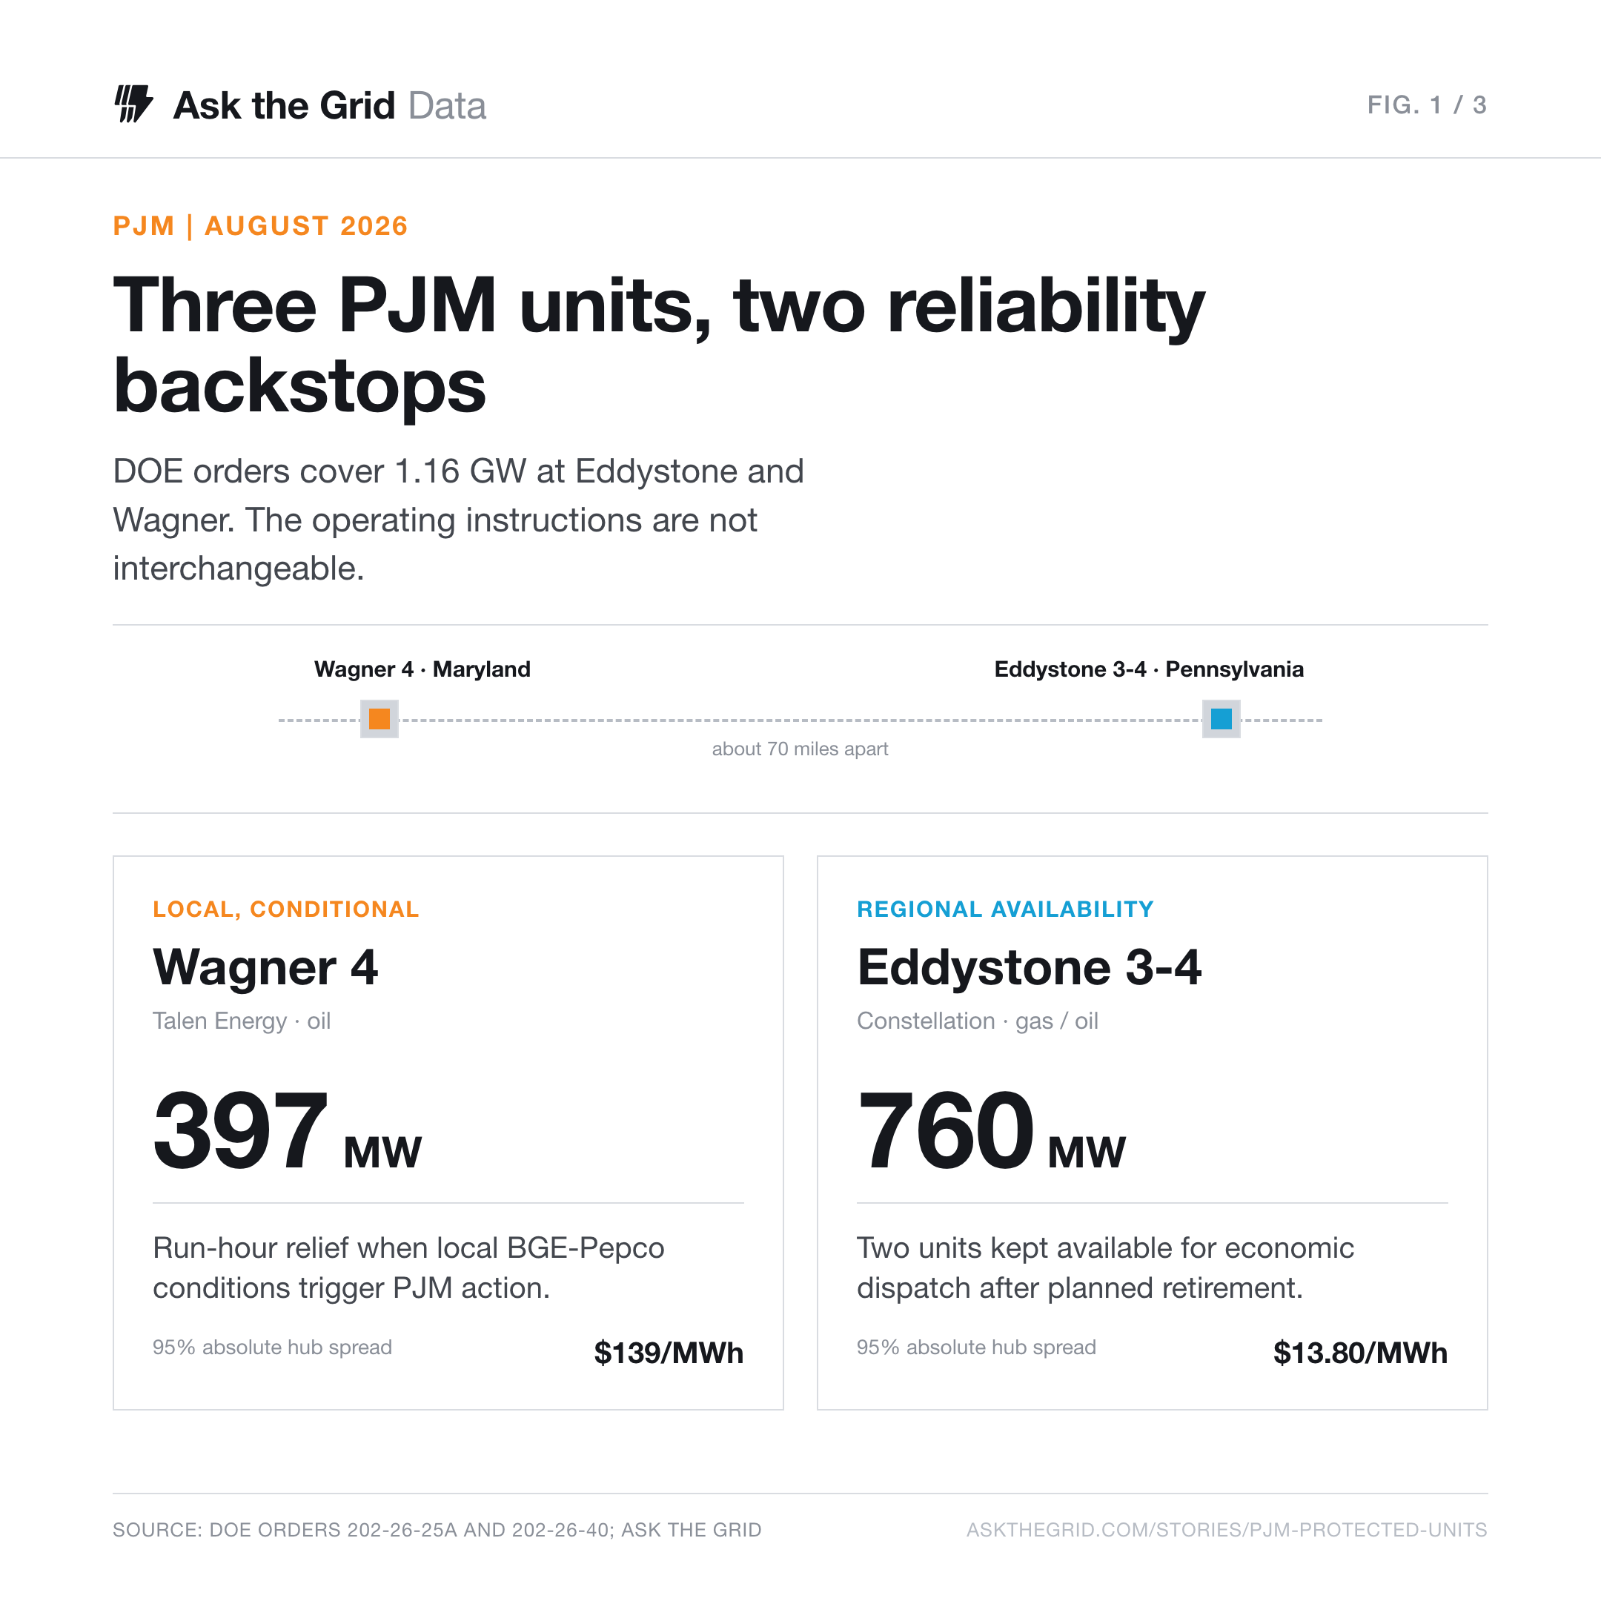Open the askthegrid.com stories URL in footer
This screenshot has width=1601, height=1601.
point(1227,1530)
